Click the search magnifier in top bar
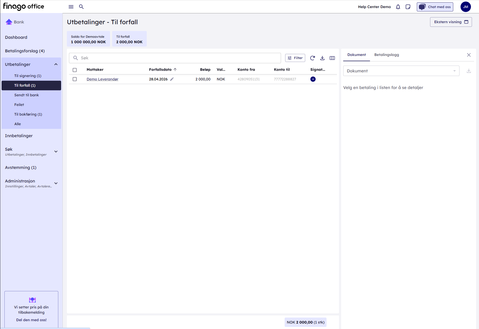This screenshot has height=329, width=479. pyautogui.click(x=81, y=7)
